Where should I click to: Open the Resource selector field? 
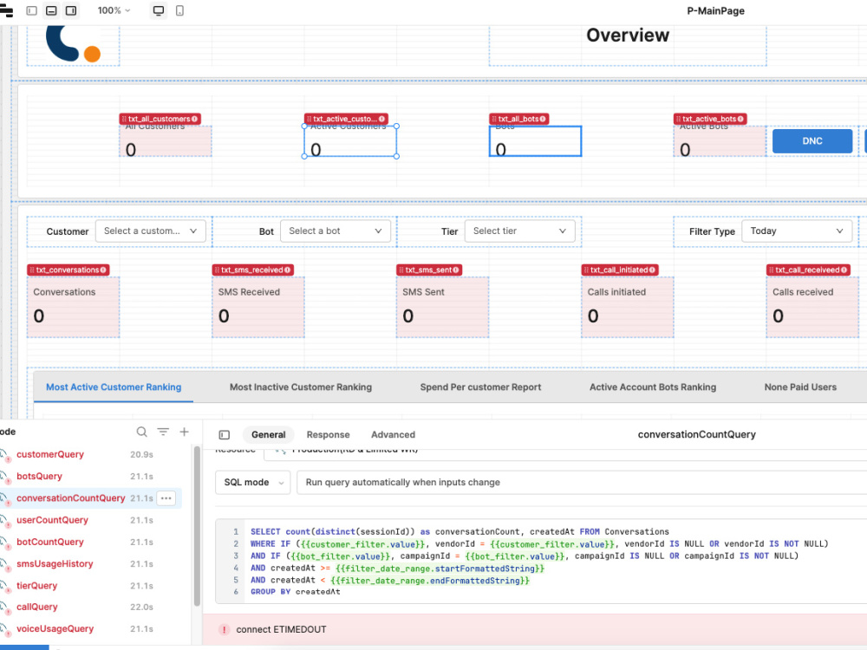(x=565, y=453)
